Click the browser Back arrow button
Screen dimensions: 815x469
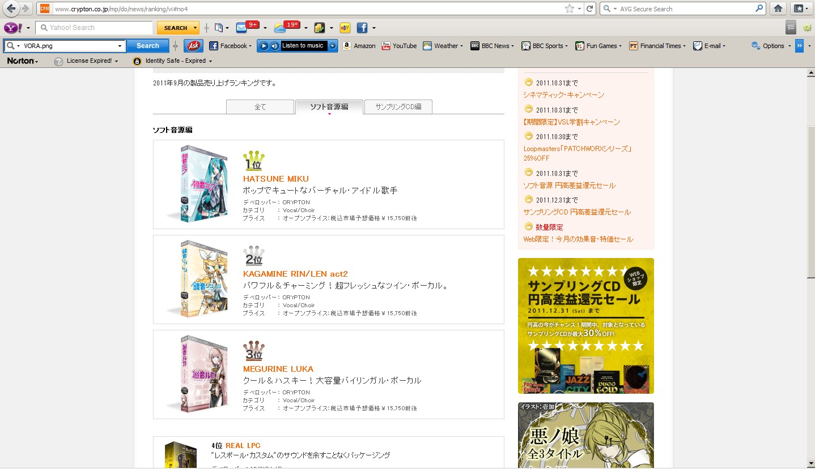pyautogui.click(x=11, y=8)
